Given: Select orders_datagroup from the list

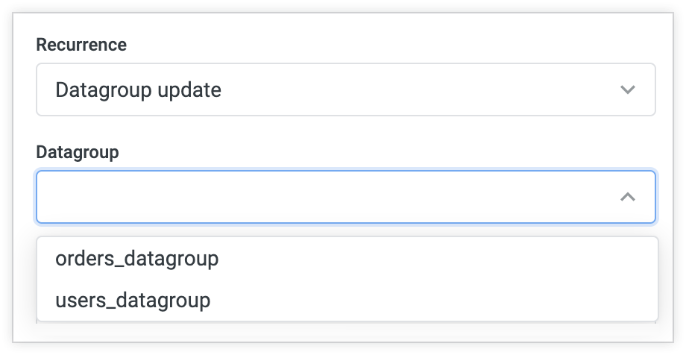Looking at the screenshot, I should coord(136,259).
